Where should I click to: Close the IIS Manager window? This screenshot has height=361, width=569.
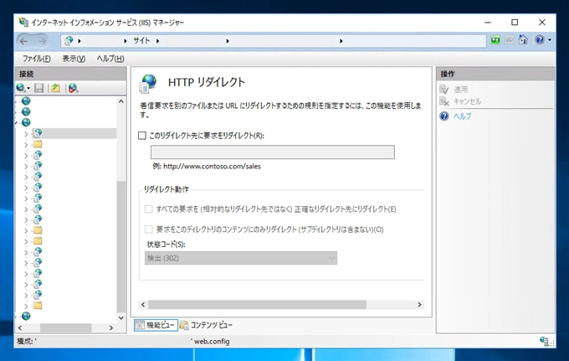(x=542, y=23)
